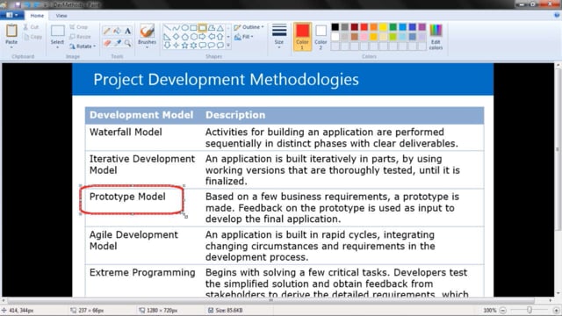Pick the purple color swatch
Screen dimensions: 562x316
[x=421, y=27]
